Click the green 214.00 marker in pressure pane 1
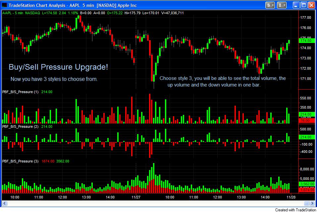Image resolution: width=317 pixels, height=212 pixels. click(306, 114)
